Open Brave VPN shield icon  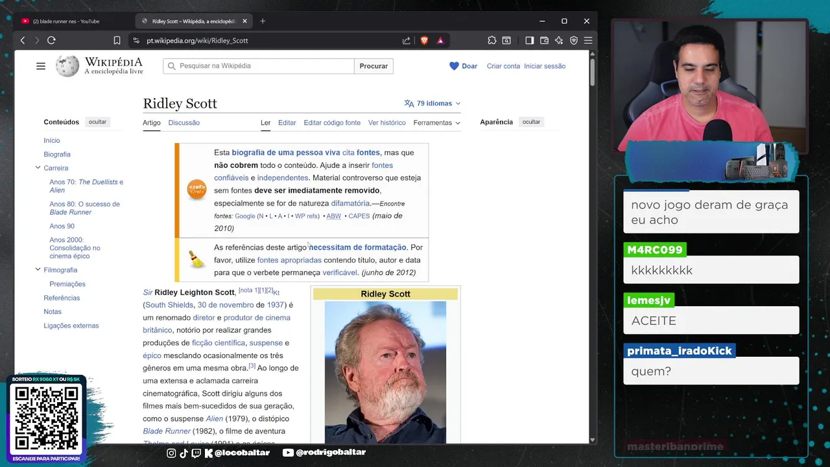574,40
